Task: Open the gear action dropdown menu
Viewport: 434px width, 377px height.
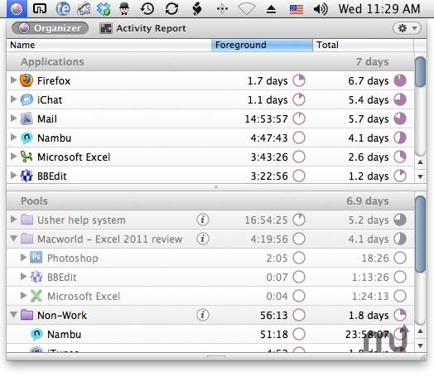Action: point(407,28)
